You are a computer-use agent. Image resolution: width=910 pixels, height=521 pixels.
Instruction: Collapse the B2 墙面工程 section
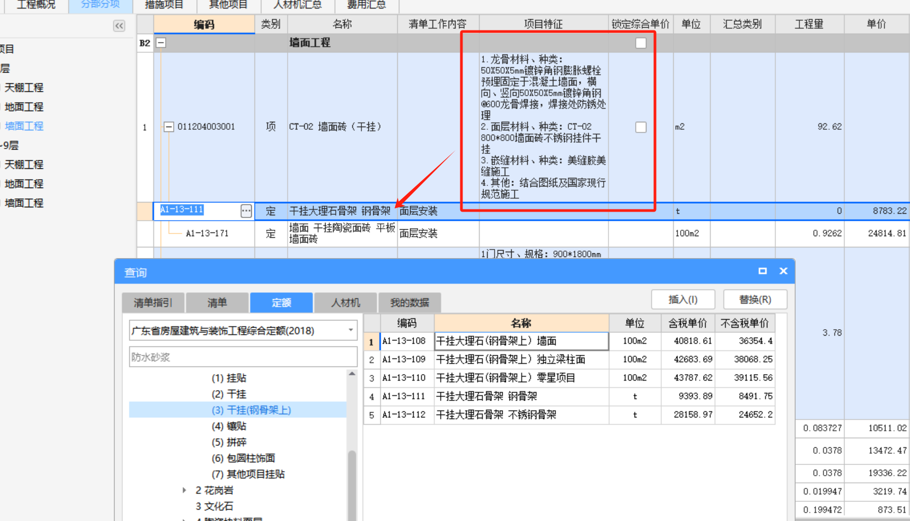click(161, 43)
